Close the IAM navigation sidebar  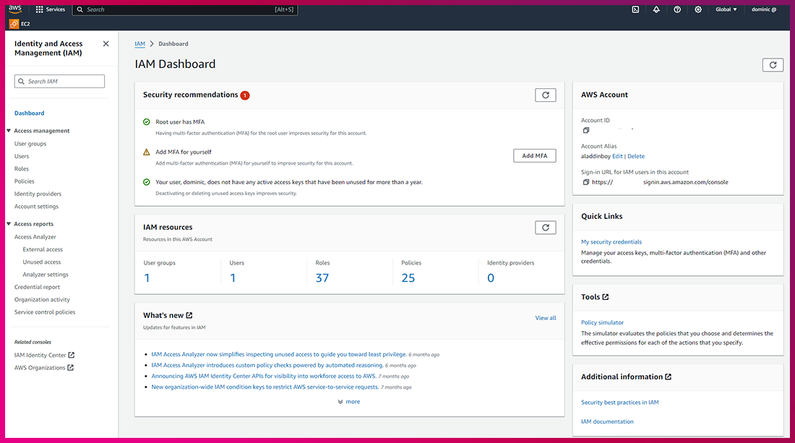(x=106, y=44)
